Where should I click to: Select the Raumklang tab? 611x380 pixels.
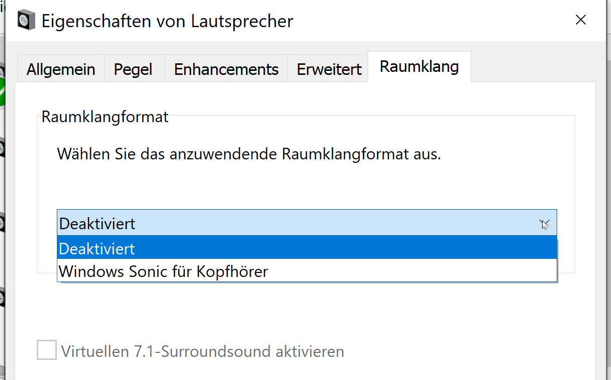coord(419,67)
